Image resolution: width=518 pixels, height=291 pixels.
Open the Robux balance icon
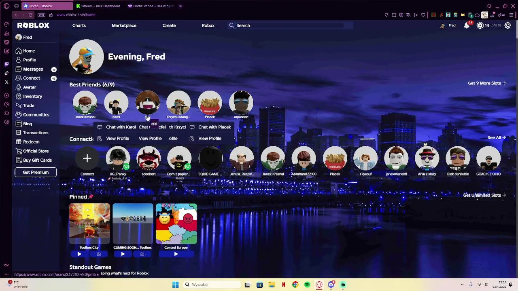pos(480,25)
